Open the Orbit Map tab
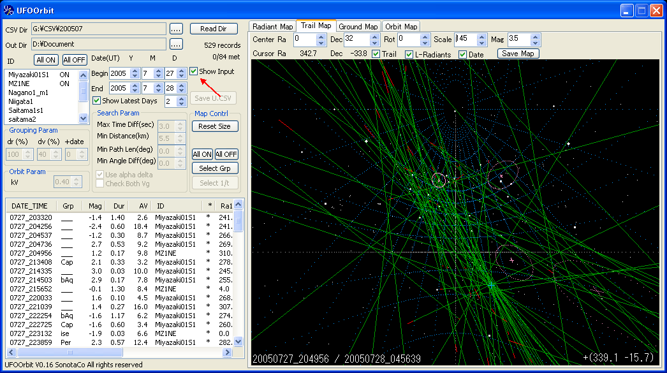The height and width of the screenshot is (373, 667). pos(401,27)
